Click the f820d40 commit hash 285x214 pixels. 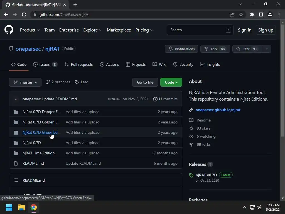(x=114, y=99)
